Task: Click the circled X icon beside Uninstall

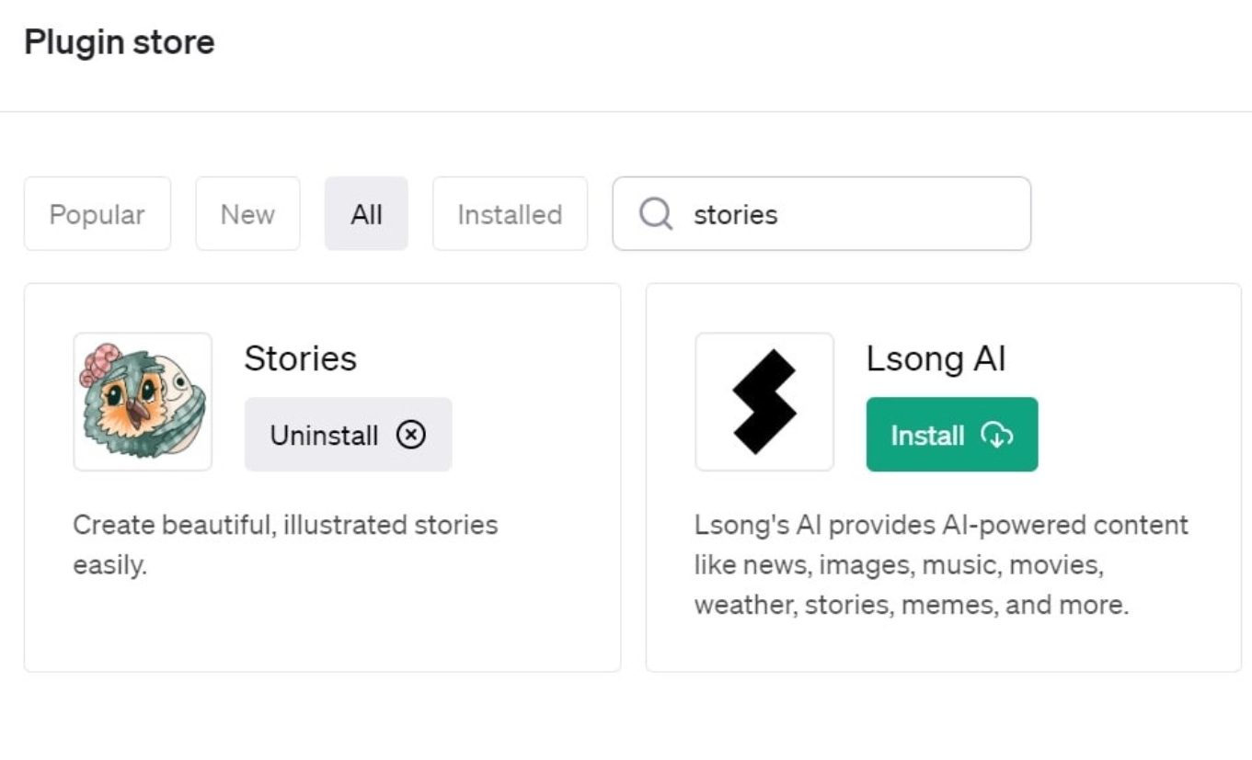Action: [411, 435]
